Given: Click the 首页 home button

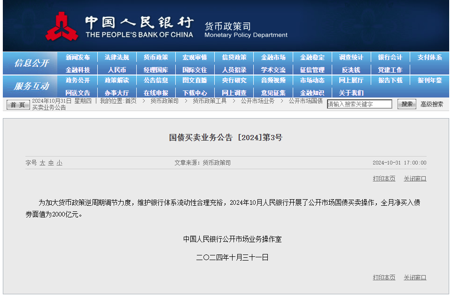Looking at the screenshot, I should pos(18,105).
